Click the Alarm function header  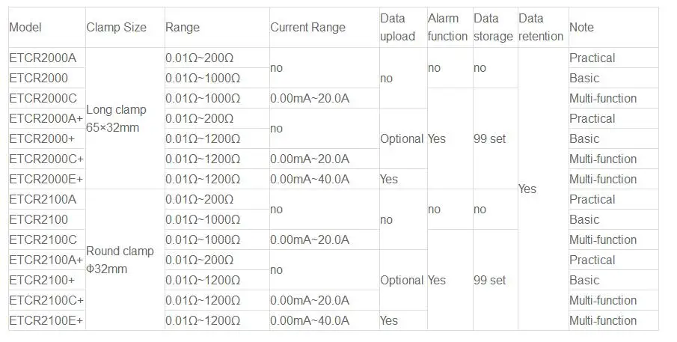point(448,27)
